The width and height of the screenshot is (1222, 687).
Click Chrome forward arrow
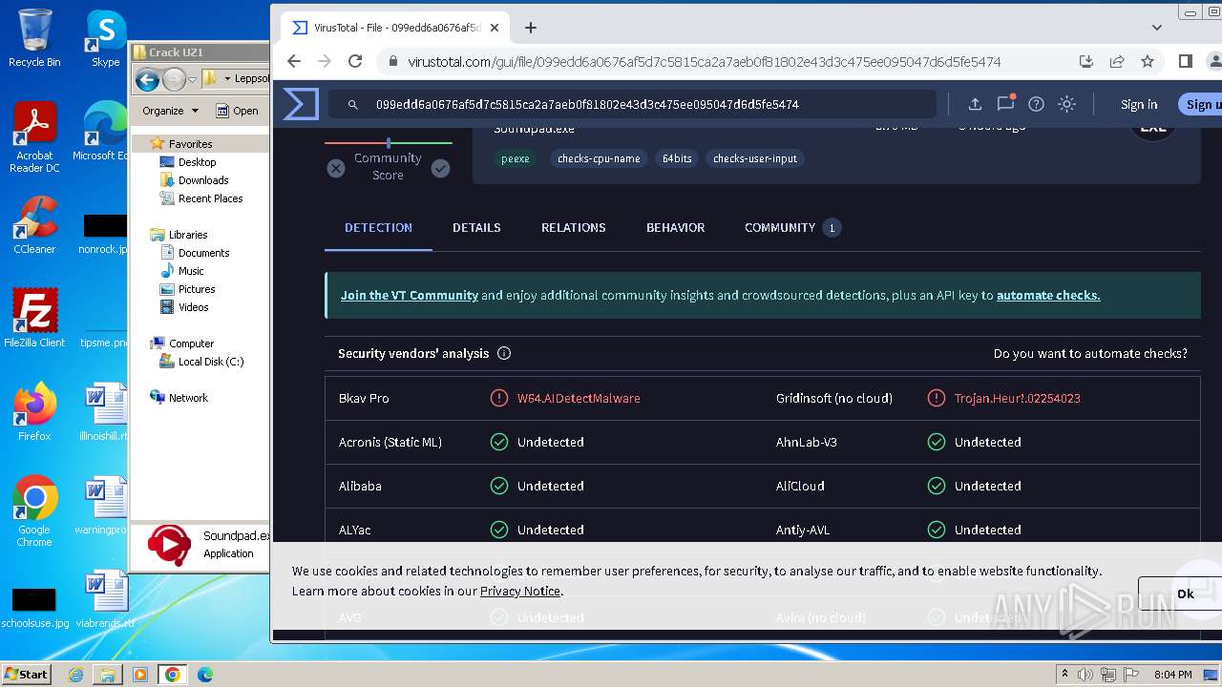(x=325, y=61)
